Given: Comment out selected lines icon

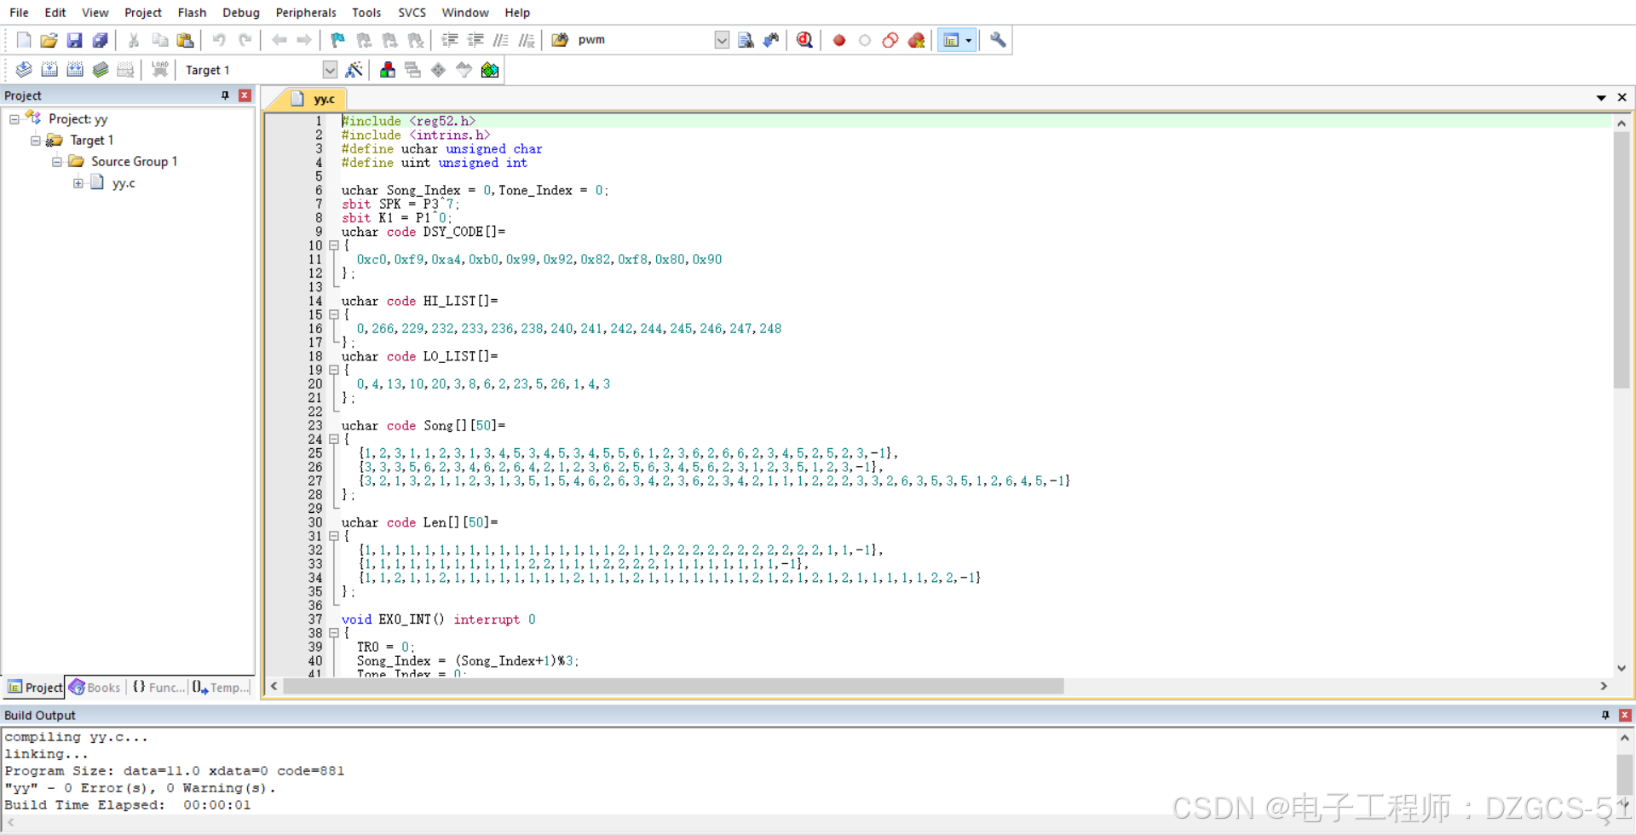Looking at the screenshot, I should coord(501,40).
